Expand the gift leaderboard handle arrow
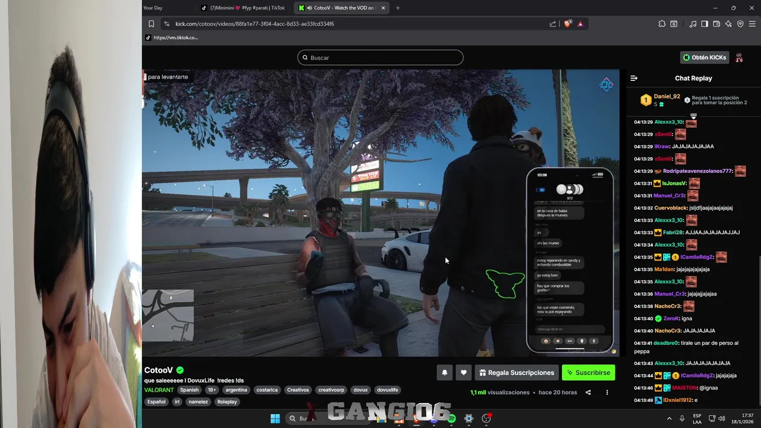 (693, 117)
